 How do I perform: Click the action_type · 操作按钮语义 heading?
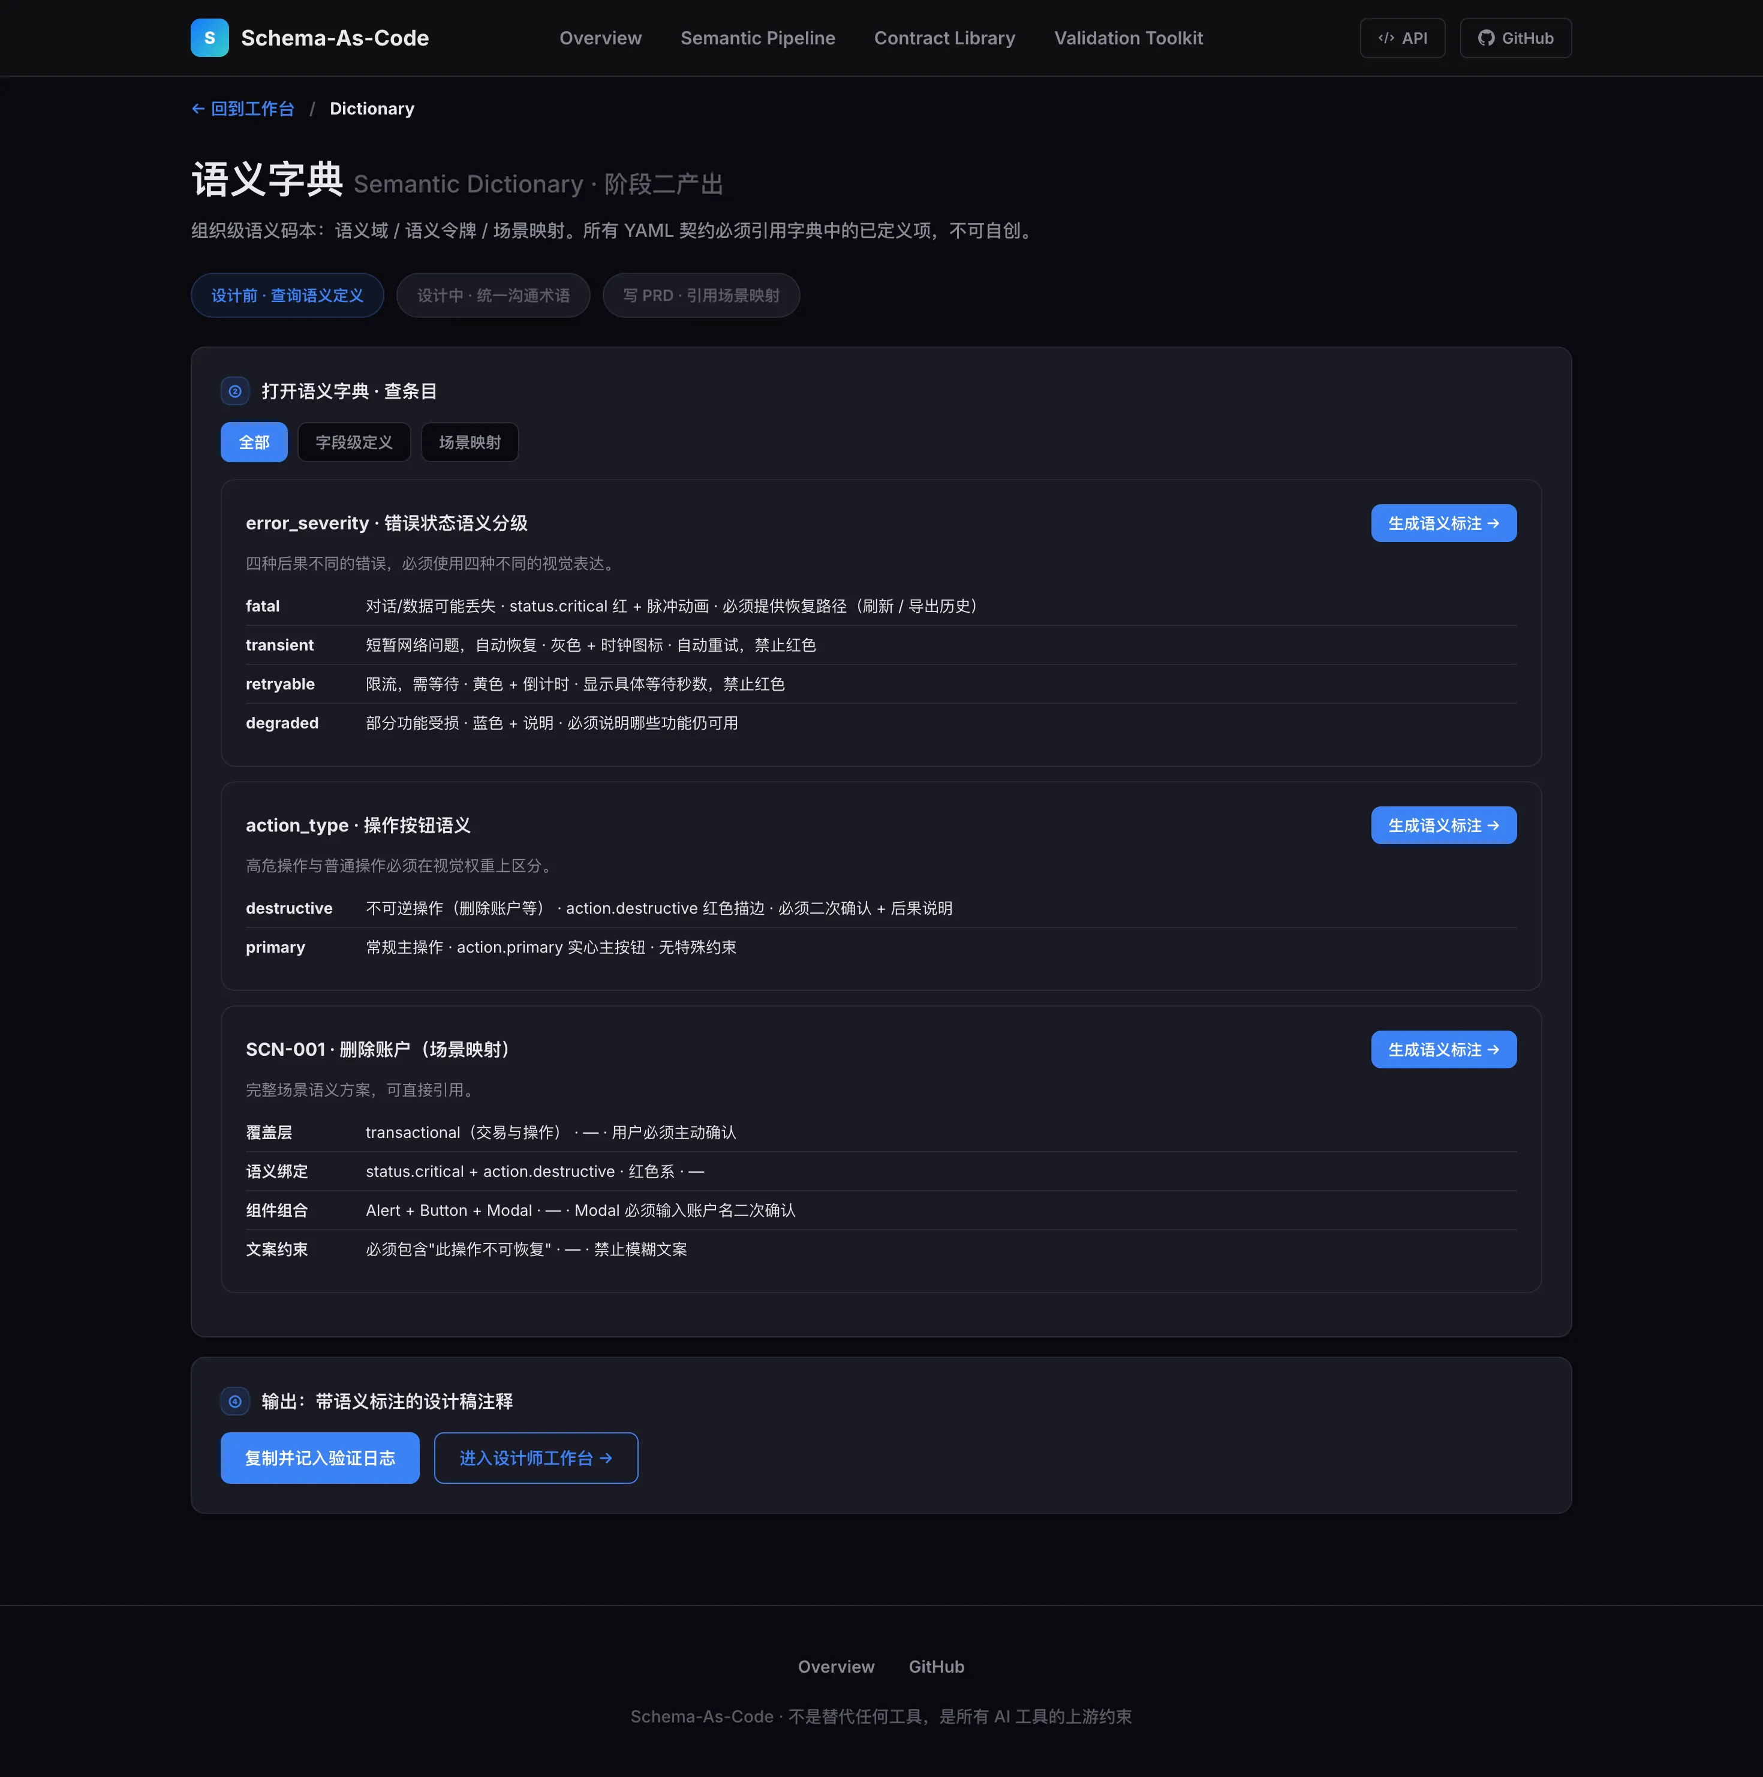coord(358,826)
